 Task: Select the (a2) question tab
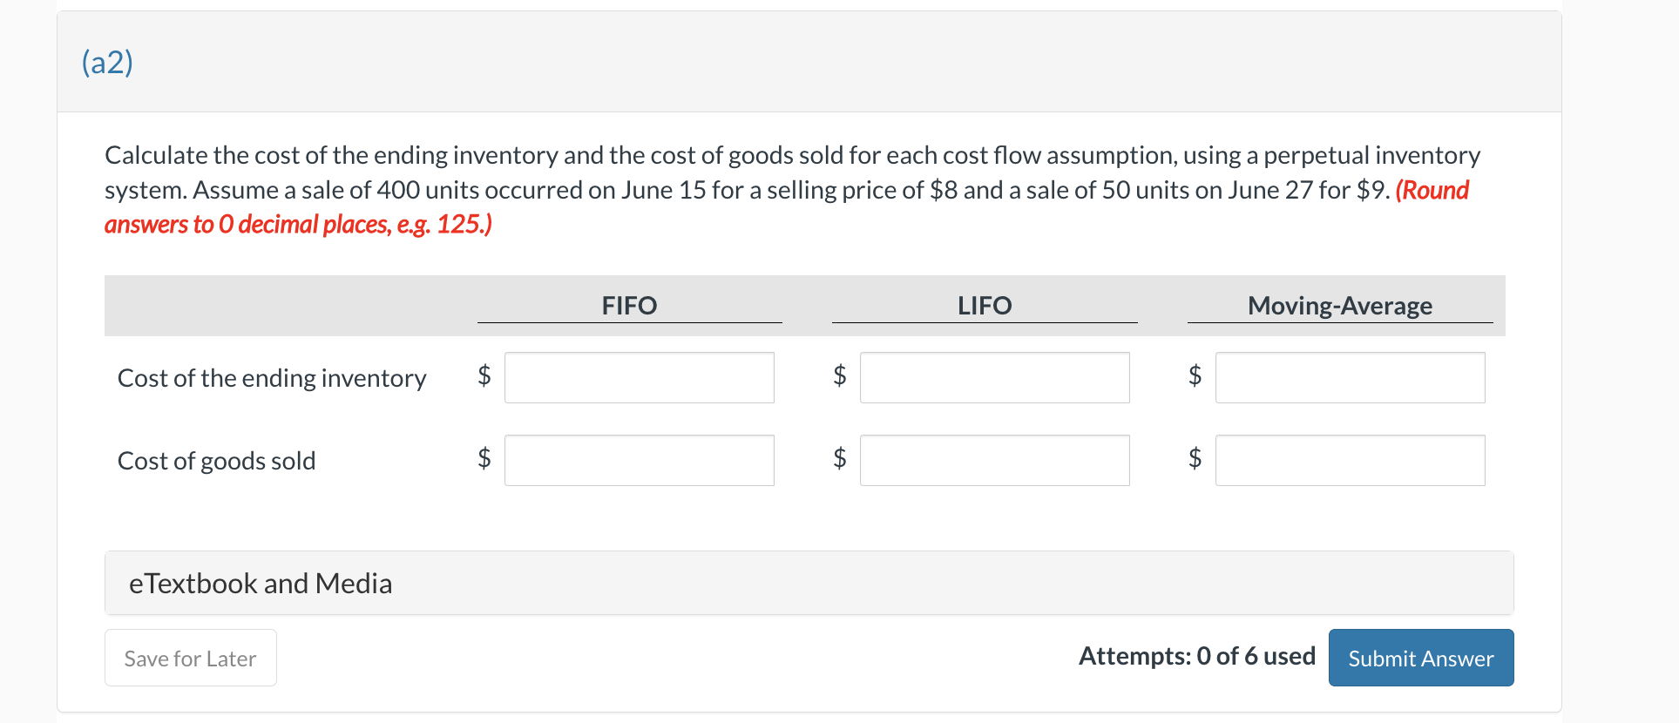(x=106, y=62)
